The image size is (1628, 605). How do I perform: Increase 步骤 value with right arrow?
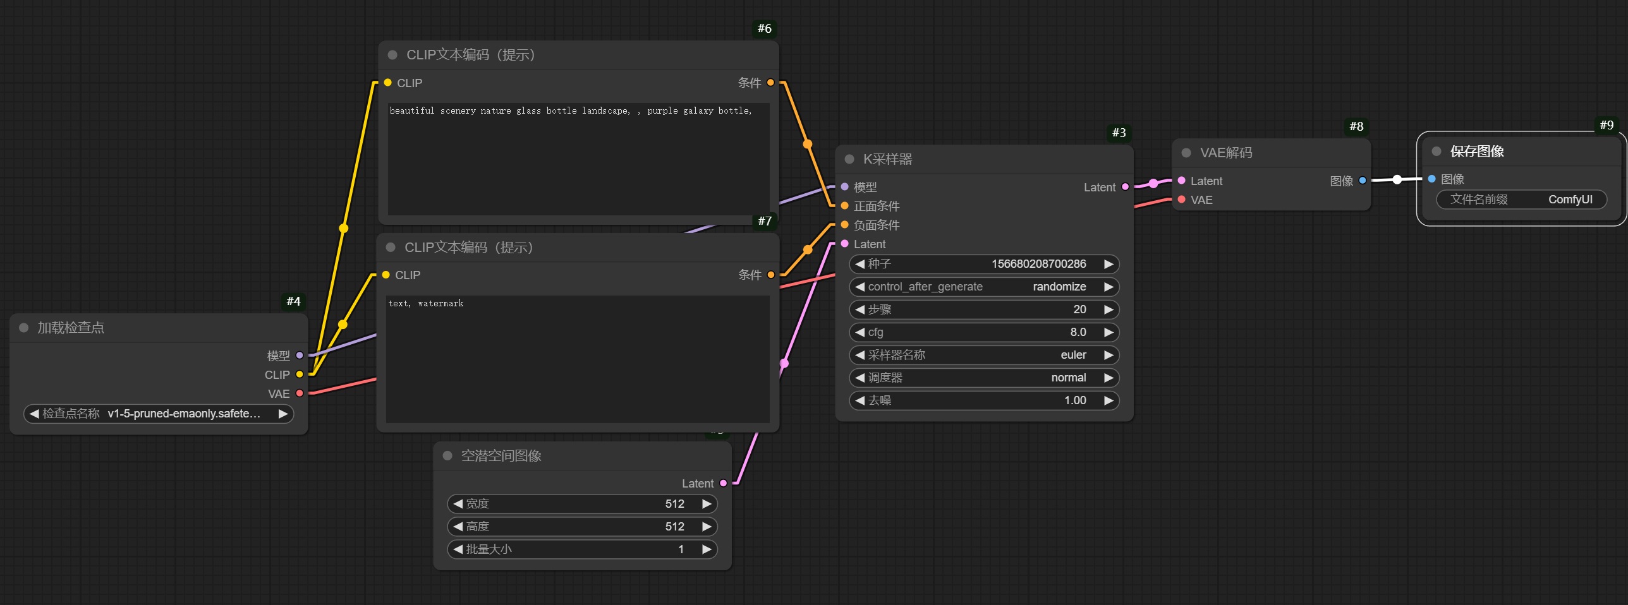pos(1109,309)
